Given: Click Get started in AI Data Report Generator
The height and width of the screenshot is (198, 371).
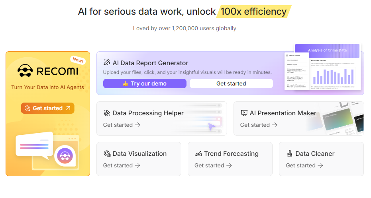Looking at the screenshot, I should coord(231,83).
